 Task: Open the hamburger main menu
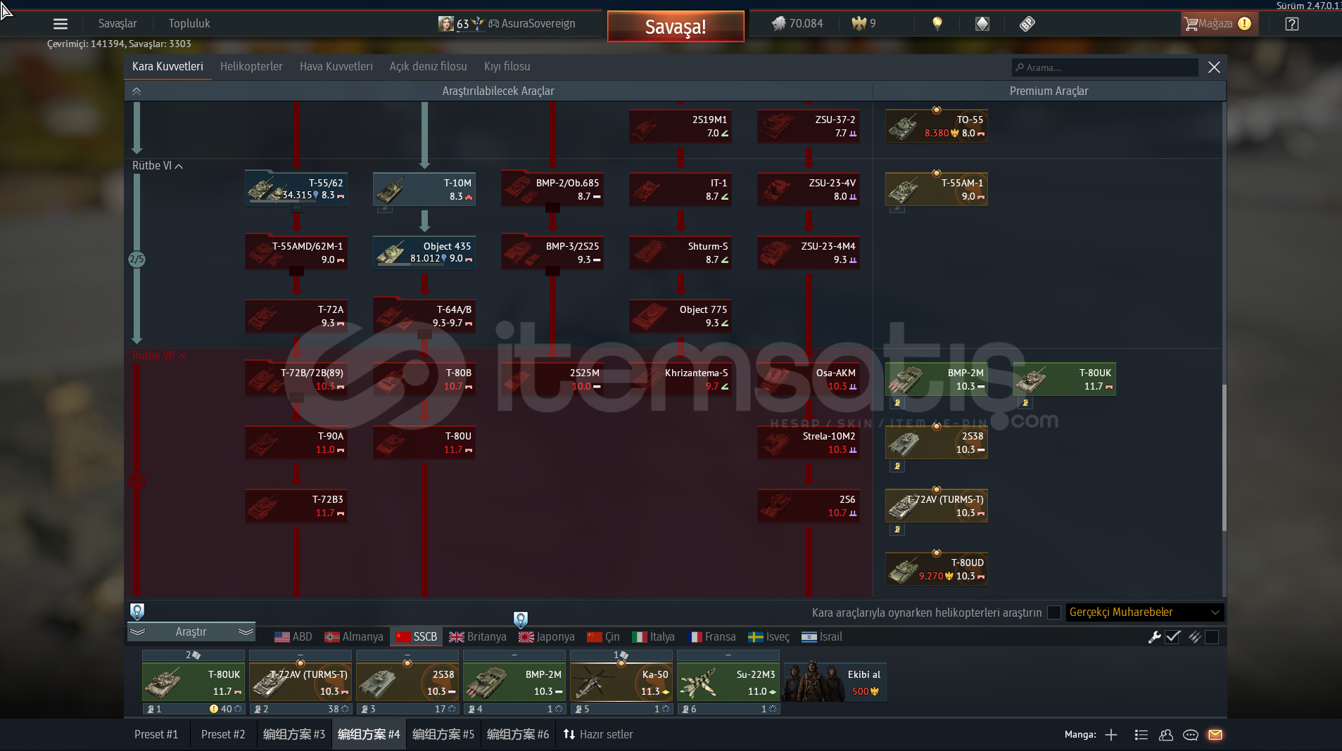(x=61, y=24)
